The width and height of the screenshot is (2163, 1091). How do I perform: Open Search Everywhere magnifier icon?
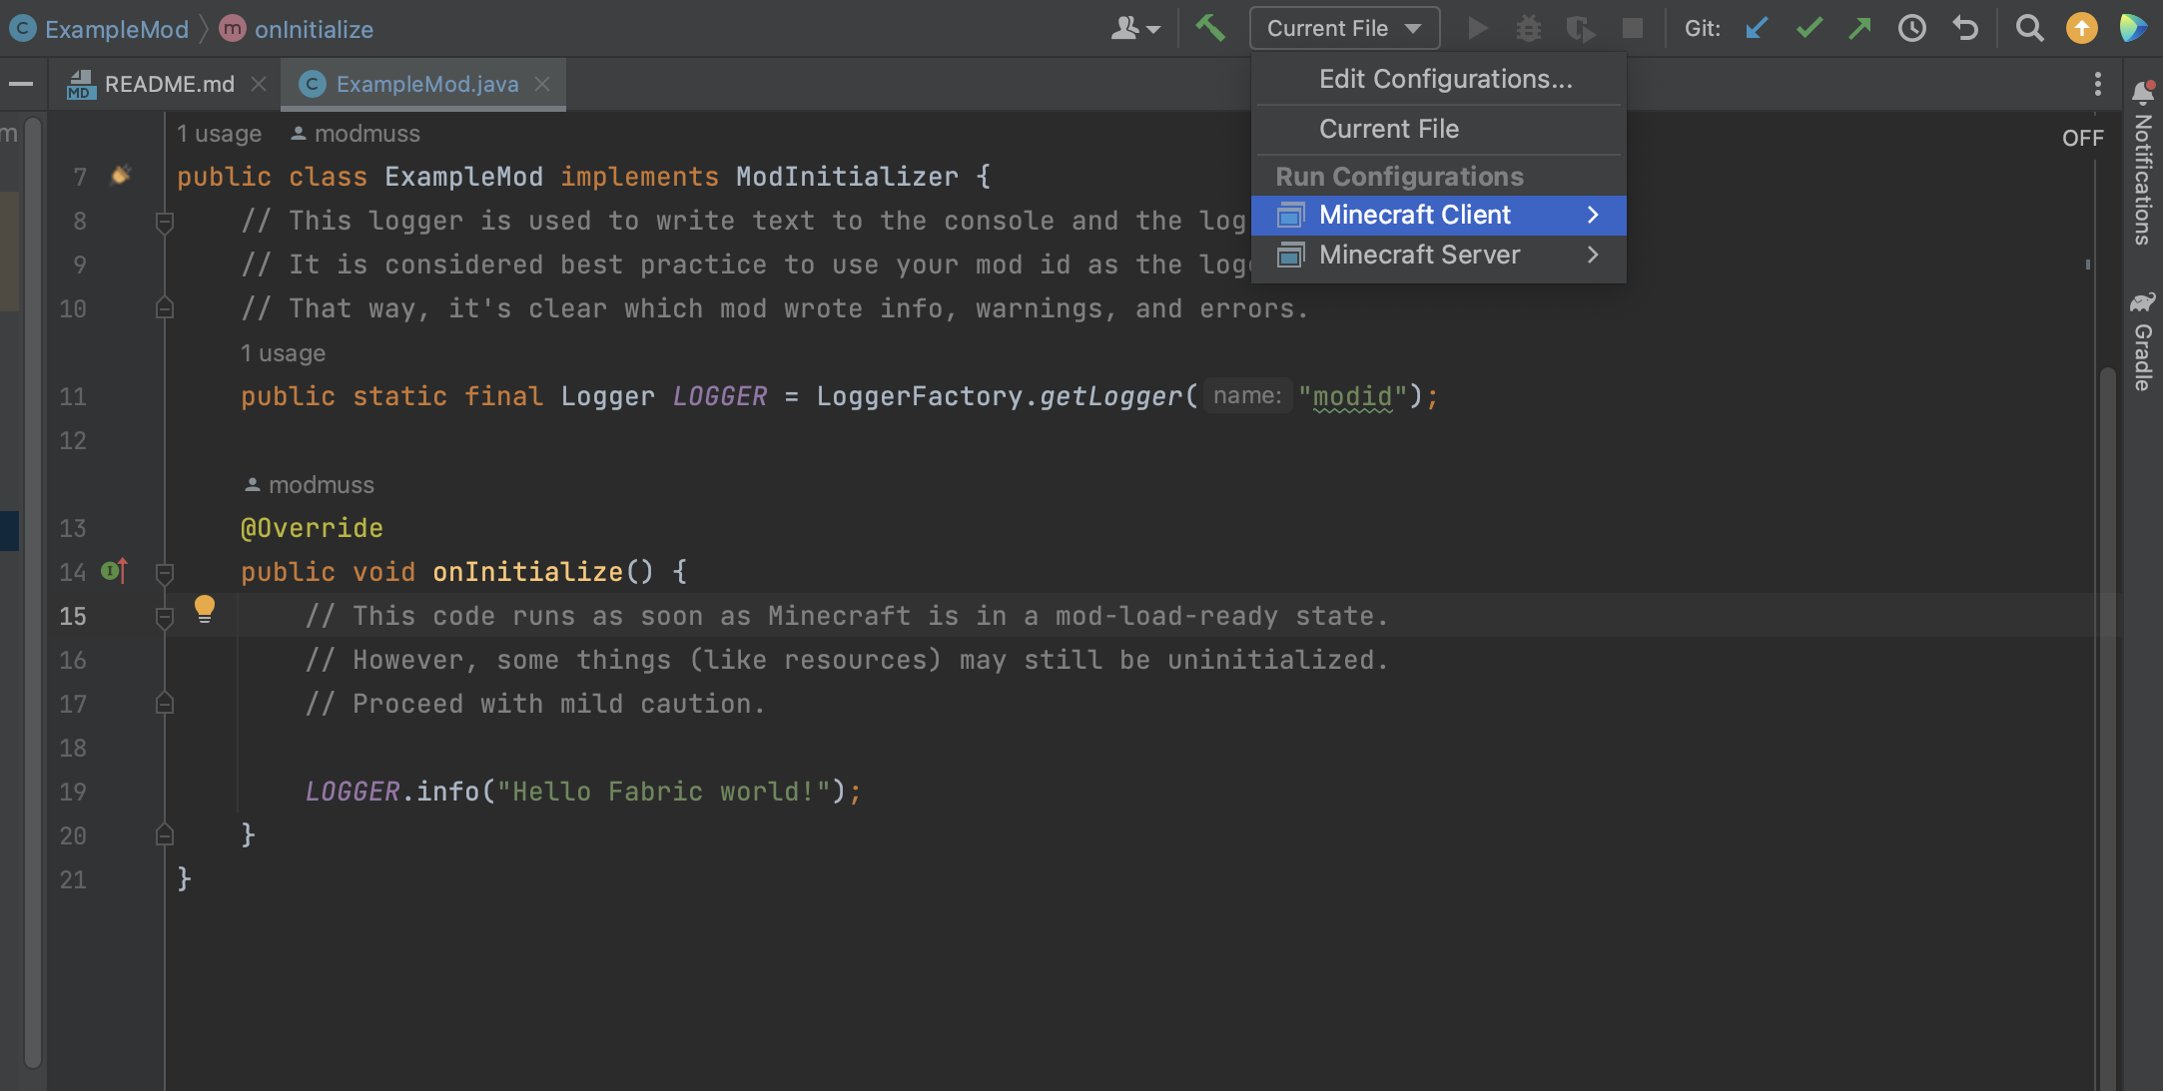pyautogui.click(x=2028, y=28)
